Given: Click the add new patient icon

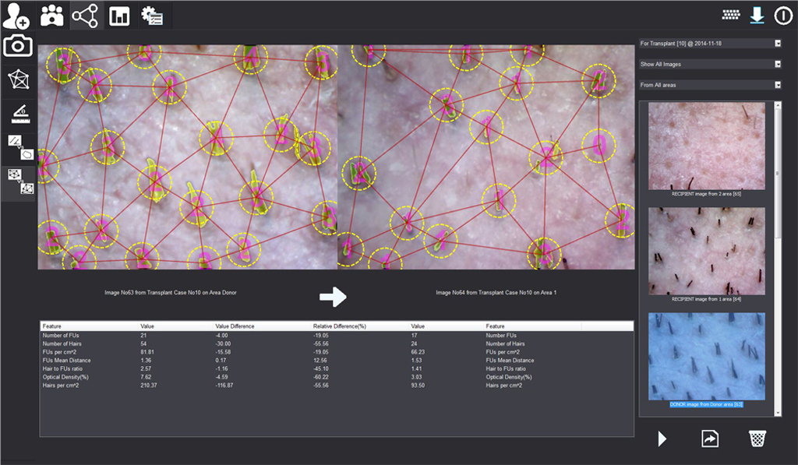Looking at the screenshot, I should (16, 16).
